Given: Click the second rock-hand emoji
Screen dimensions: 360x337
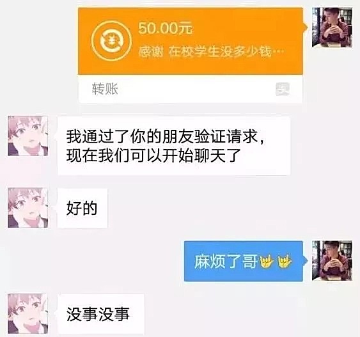Looking at the screenshot, I should (285, 262).
